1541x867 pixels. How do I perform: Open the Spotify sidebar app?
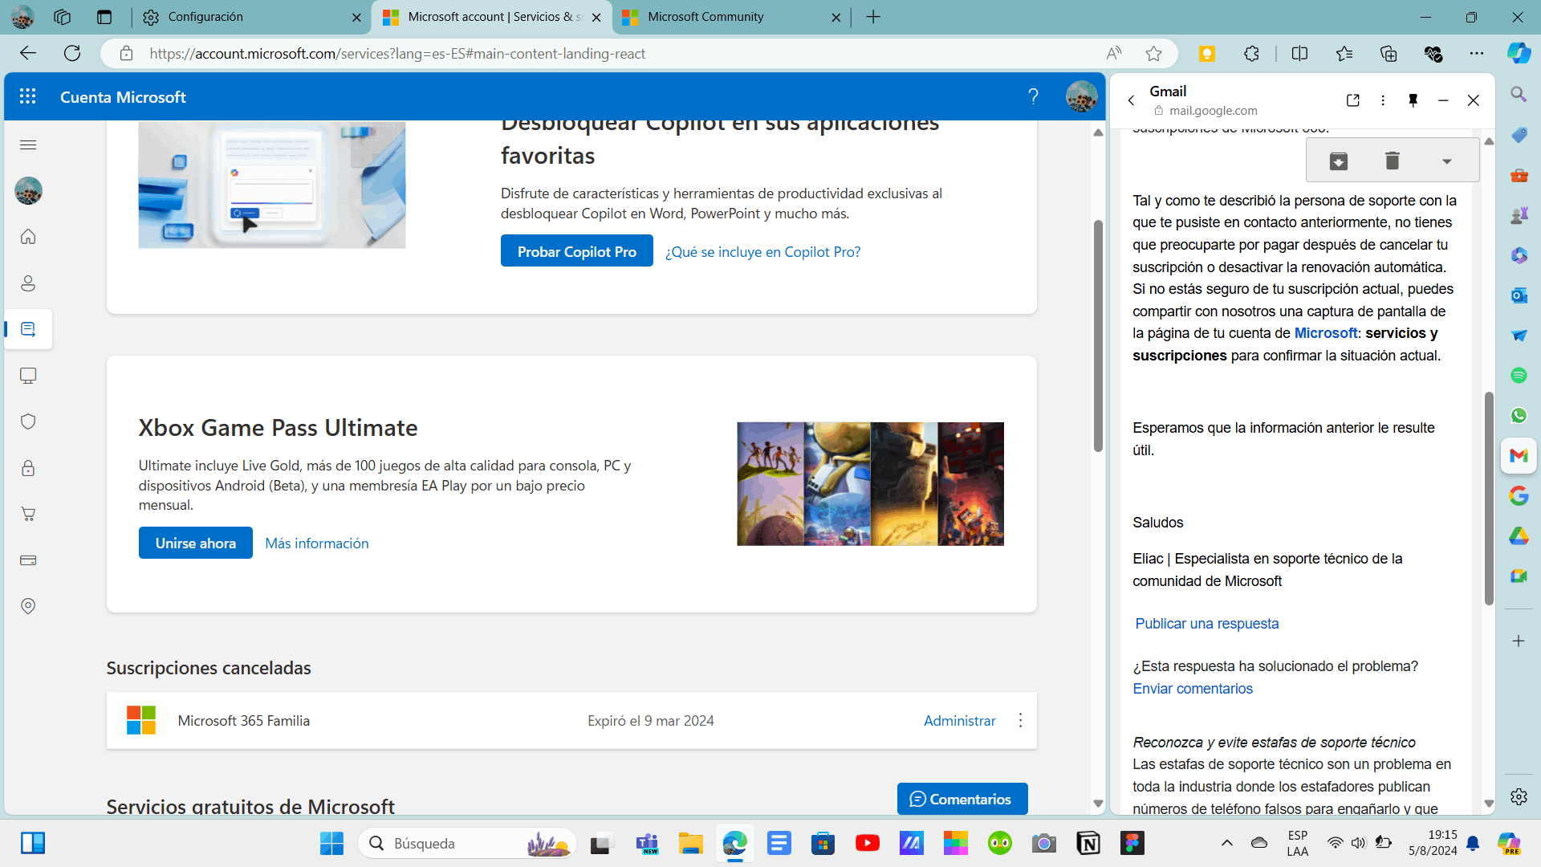1519,375
